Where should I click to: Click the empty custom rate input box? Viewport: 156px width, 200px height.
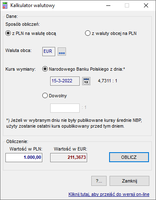(65, 108)
